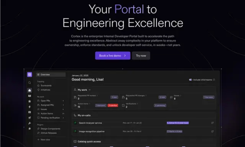
Task: Click the checklist icon beside Action items card
Action: coord(75,105)
